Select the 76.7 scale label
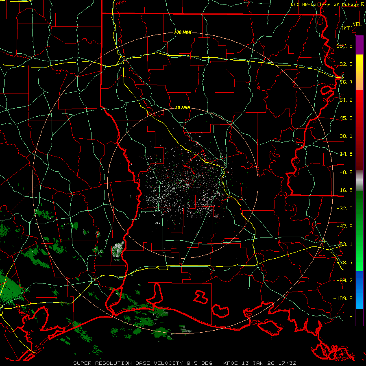 coord(346,82)
